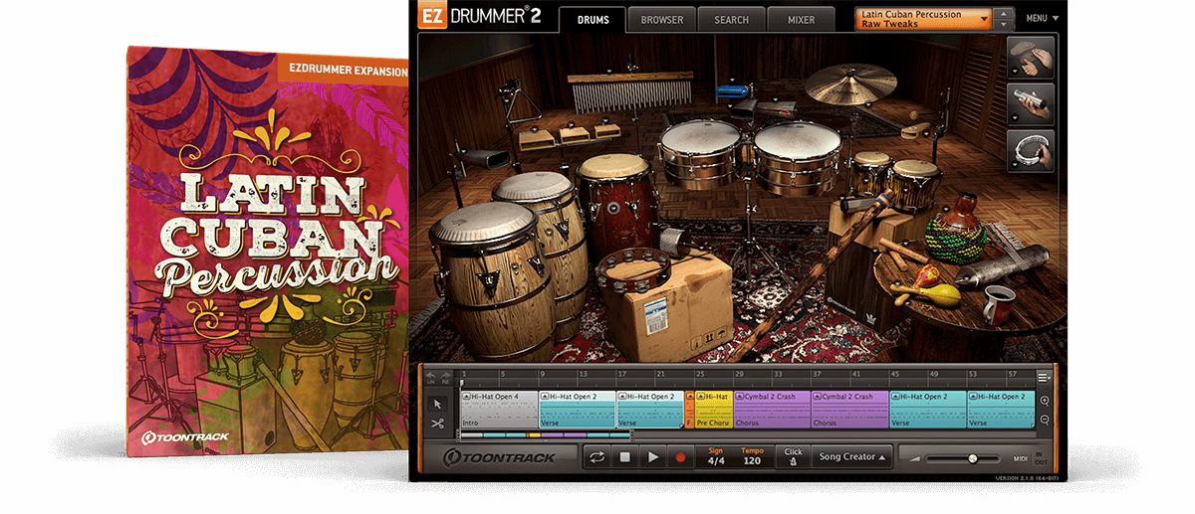Click the 4/4 time signature

716,461
